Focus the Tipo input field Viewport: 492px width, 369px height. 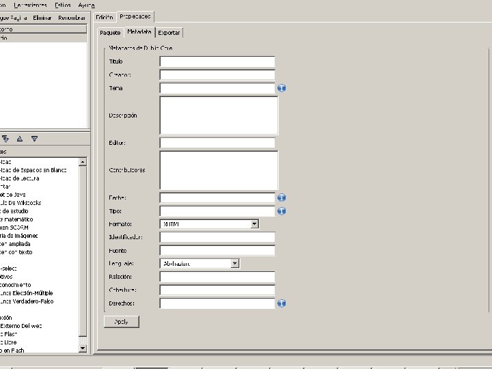coord(217,211)
